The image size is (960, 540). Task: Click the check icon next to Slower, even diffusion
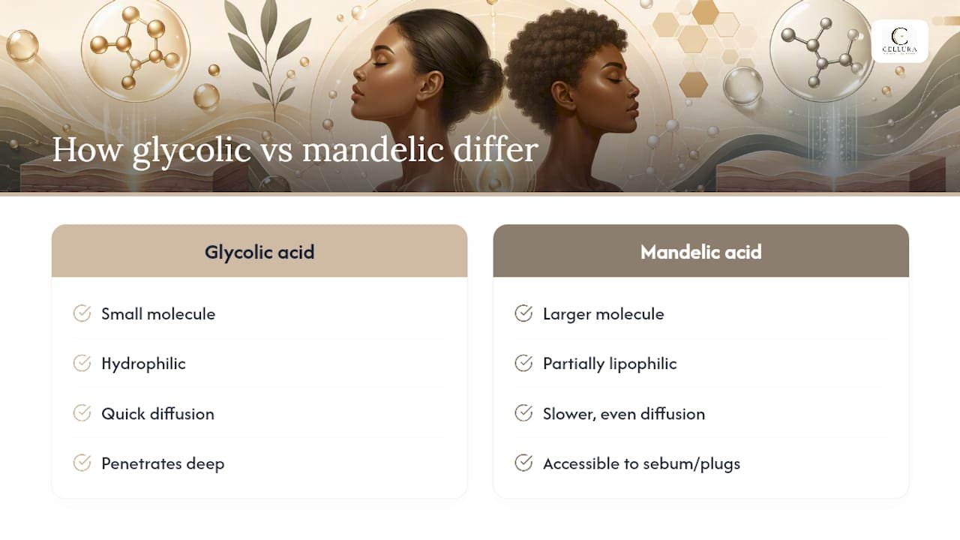[x=523, y=413]
